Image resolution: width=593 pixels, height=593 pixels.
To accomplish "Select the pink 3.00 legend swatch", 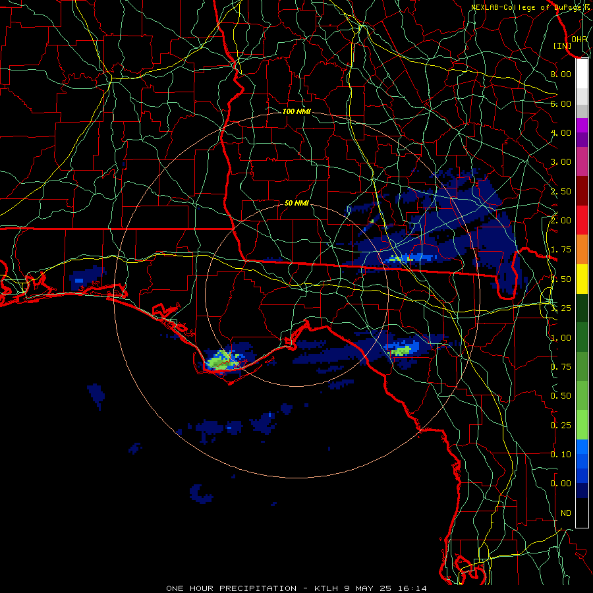I will [x=582, y=161].
